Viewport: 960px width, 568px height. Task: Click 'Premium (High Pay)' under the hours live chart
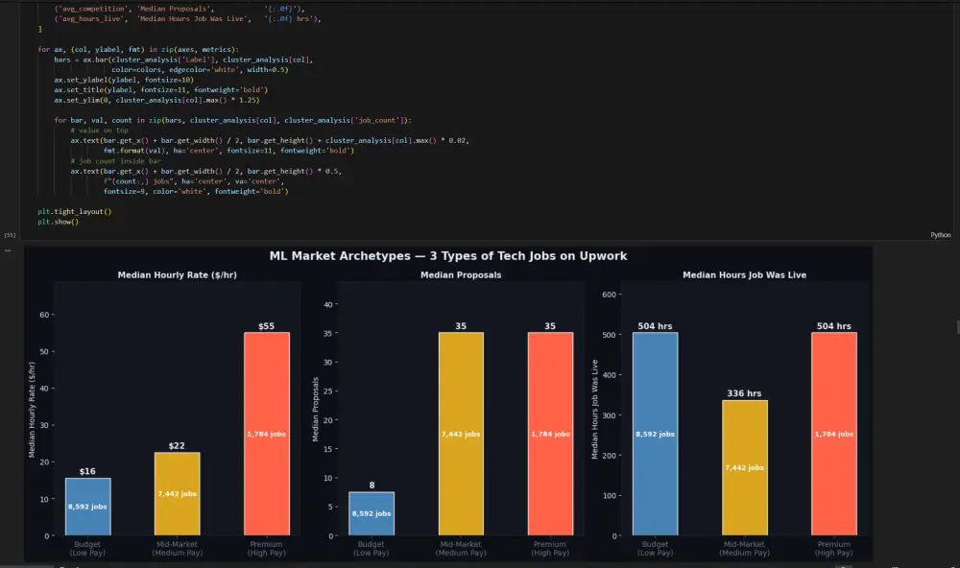point(833,549)
